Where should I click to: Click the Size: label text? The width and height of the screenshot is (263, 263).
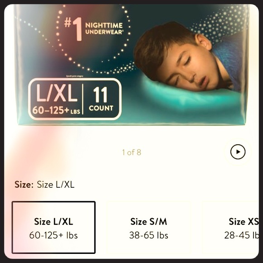pyautogui.click(x=24, y=185)
